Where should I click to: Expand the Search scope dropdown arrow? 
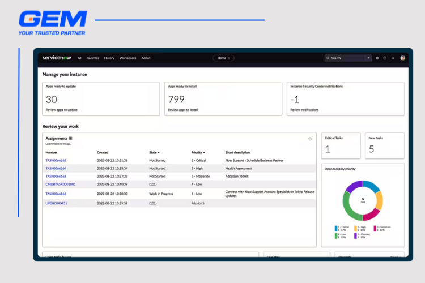pos(368,58)
